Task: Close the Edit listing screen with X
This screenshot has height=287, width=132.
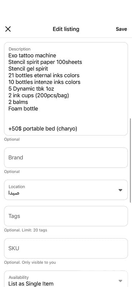Action: tap(8, 29)
